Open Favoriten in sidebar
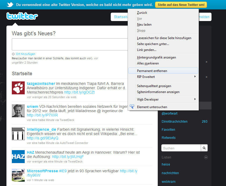Viewport: 226px width, 186px height. pos(168,130)
